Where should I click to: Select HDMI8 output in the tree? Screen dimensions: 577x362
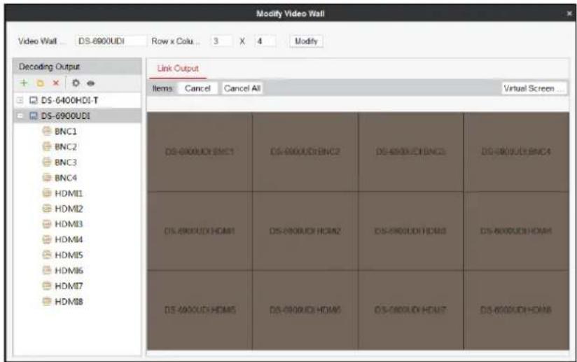[x=69, y=301]
